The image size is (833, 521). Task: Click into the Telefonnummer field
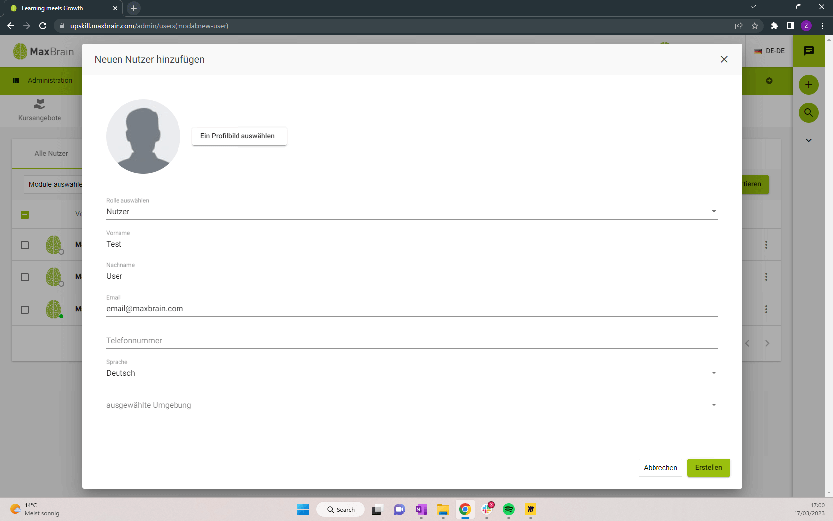coord(412,341)
